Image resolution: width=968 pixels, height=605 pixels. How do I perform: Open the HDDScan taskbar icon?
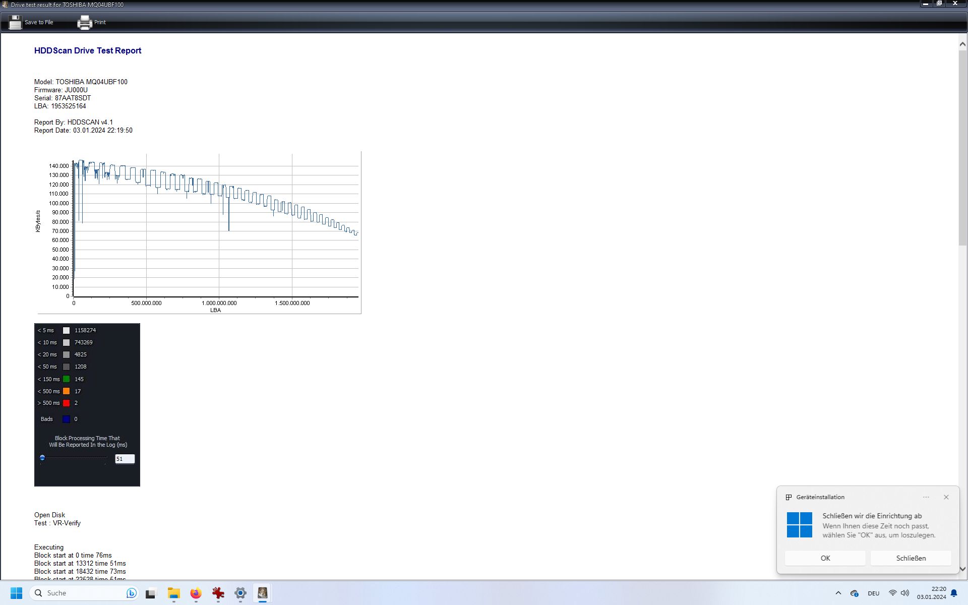(262, 593)
